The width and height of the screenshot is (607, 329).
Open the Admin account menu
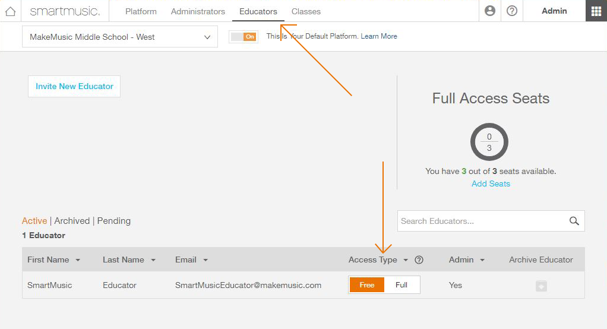point(554,11)
